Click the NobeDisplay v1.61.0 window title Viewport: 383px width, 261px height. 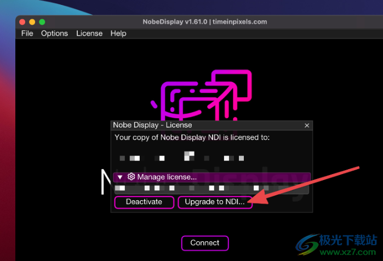pyautogui.click(x=205, y=22)
